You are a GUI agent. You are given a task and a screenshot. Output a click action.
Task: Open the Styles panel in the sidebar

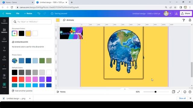point(4,58)
